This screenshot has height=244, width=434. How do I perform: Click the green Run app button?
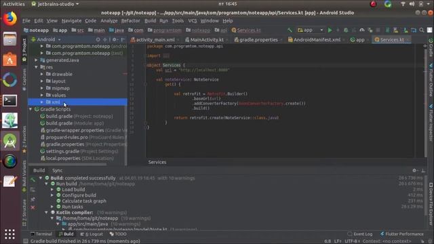[330, 30]
